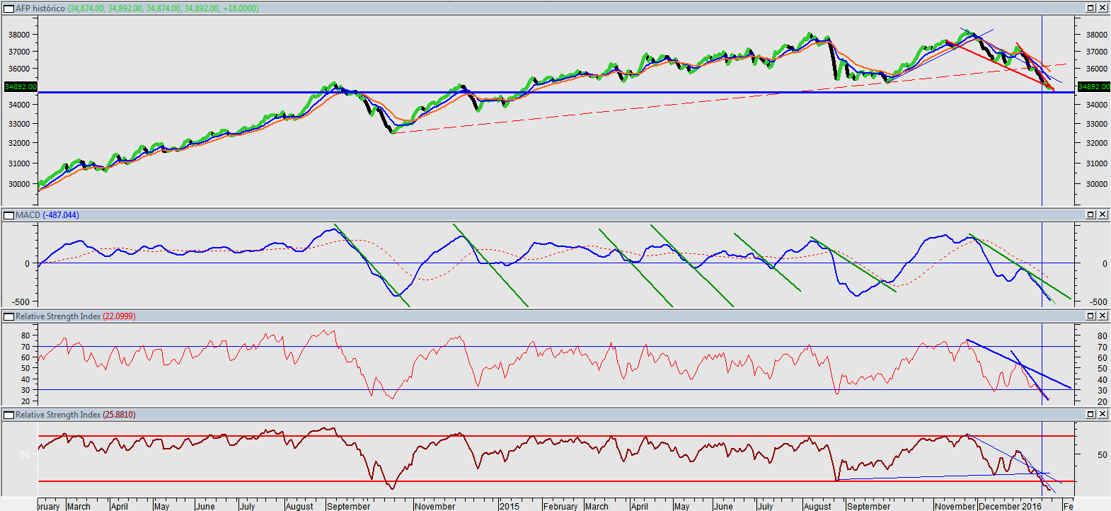1111x511 pixels.
Task: Maximize the MACD indicator panel
Action: click(1090, 214)
